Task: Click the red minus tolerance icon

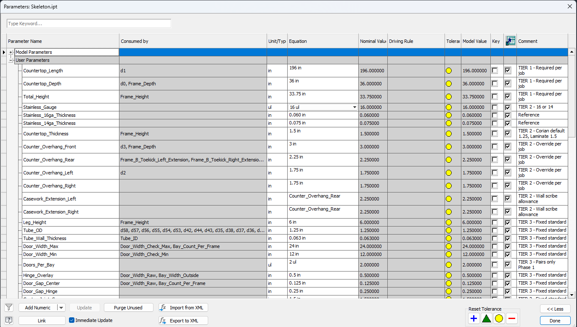Action: tap(512, 319)
